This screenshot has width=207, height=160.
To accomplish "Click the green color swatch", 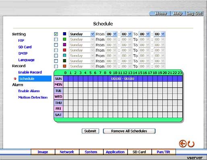I will 64,39.
